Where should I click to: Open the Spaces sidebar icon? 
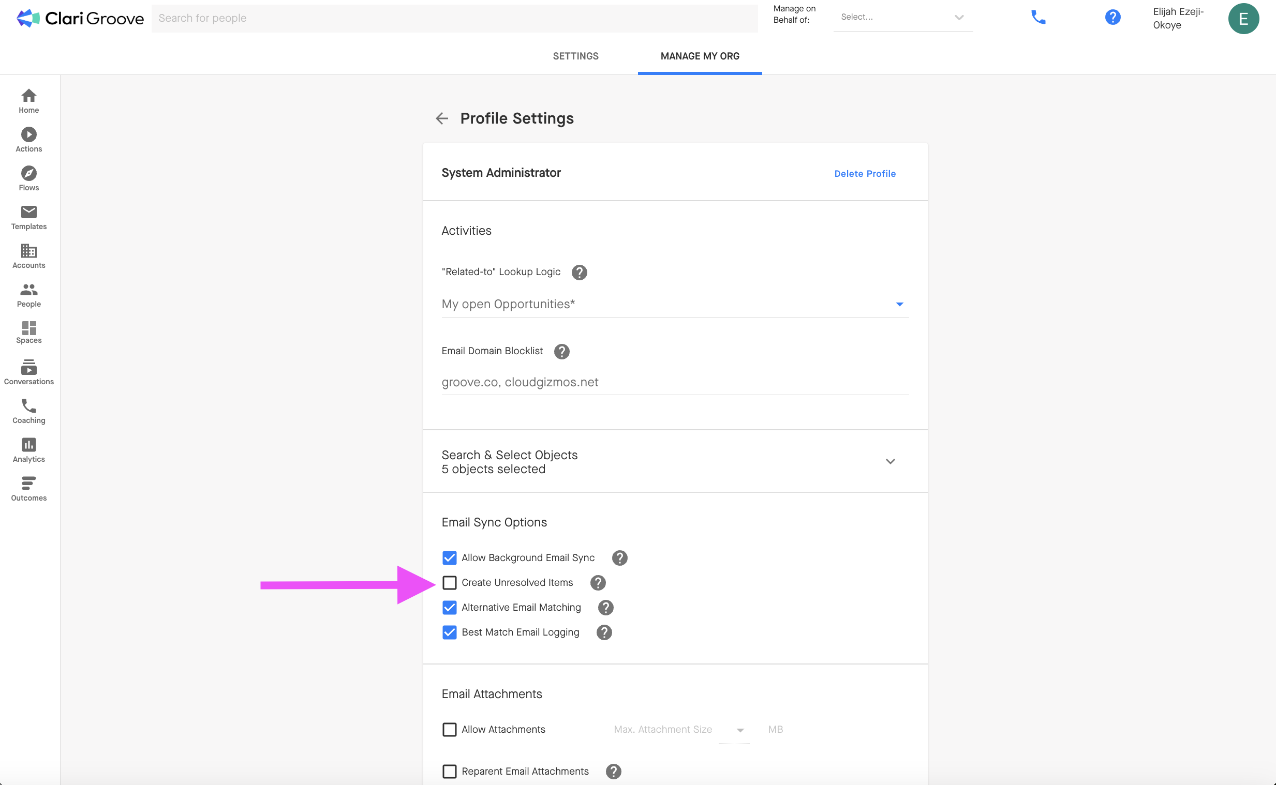[x=28, y=333]
